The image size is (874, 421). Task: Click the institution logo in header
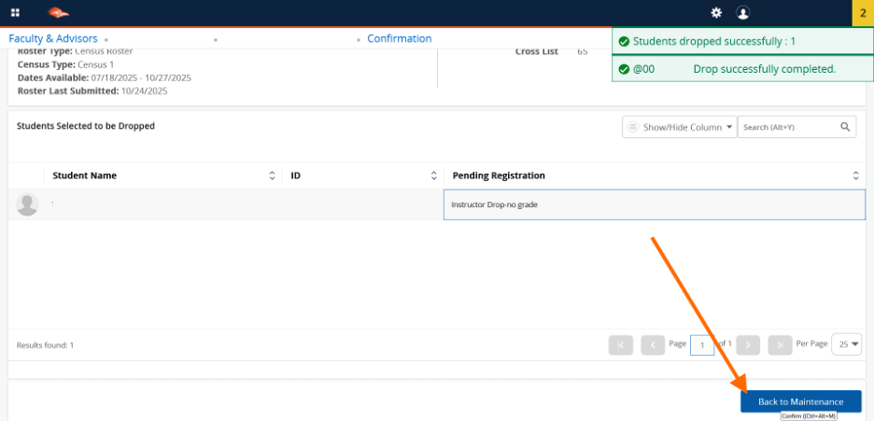[x=58, y=13]
